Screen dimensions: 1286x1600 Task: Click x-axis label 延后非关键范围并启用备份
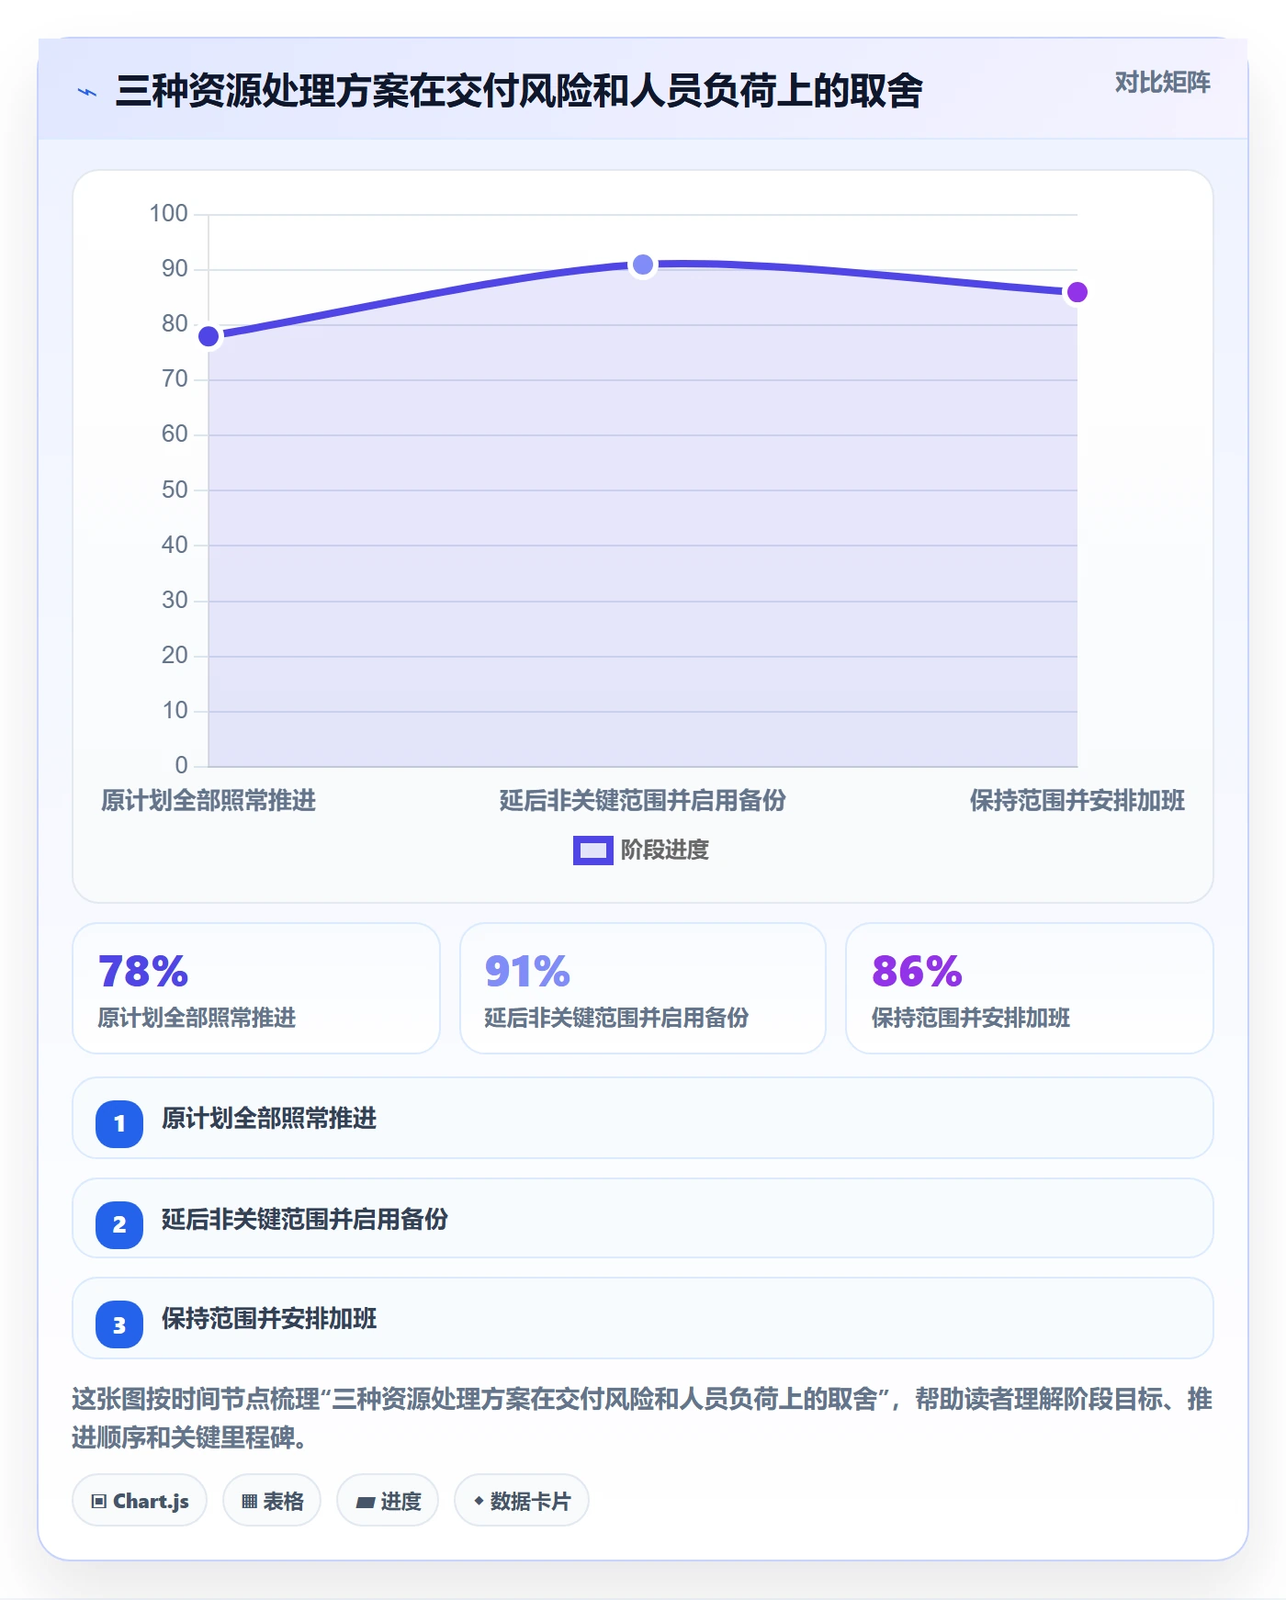tap(643, 800)
